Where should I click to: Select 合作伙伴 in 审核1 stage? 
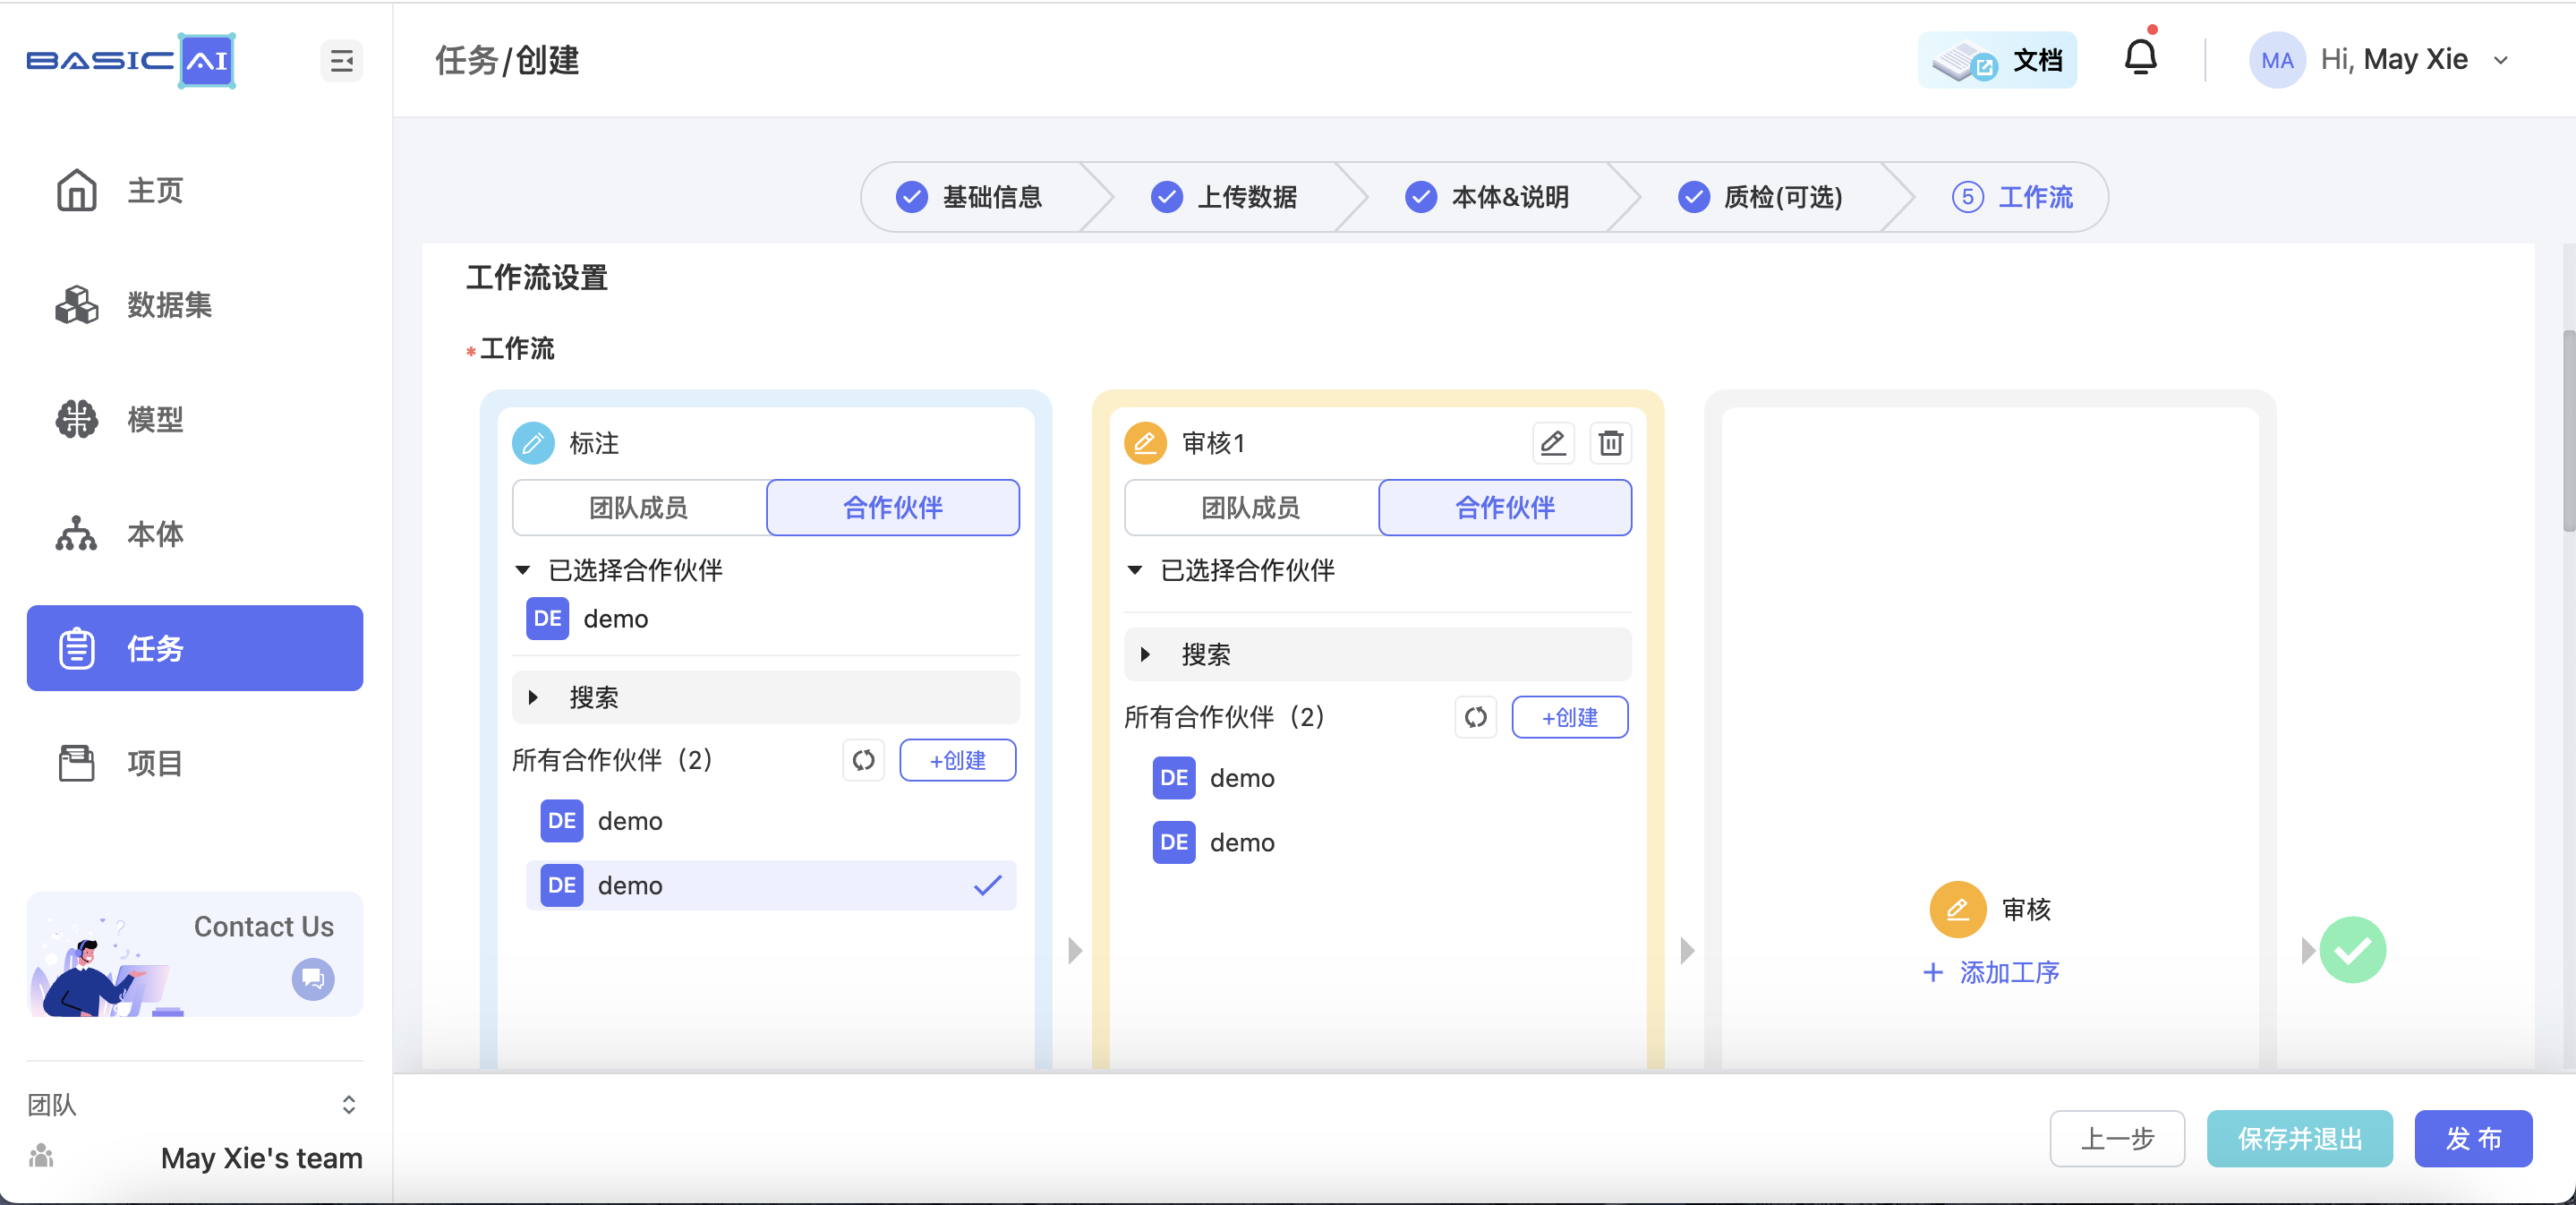pyautogui.click(x=1505, y=508)
